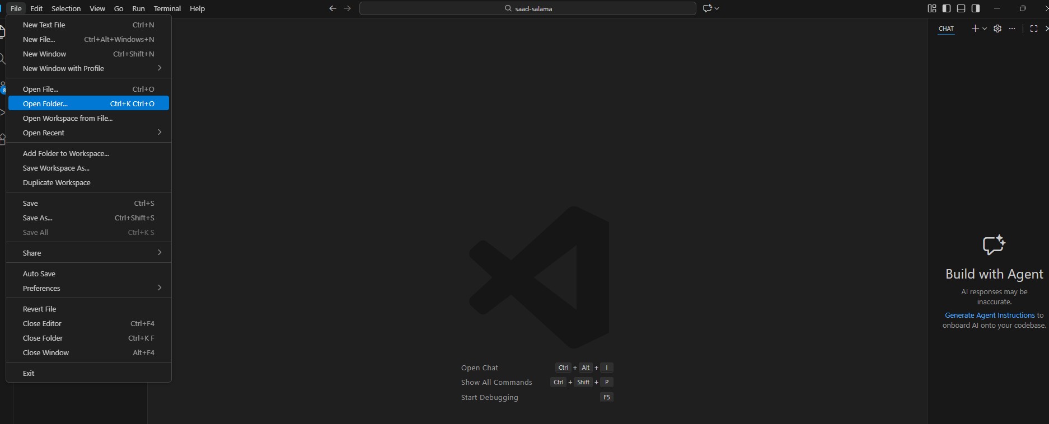Screen dimensions: 1049x424
Task: Expand the Copilot chat dropdown arrow
Action: [717, 8]
